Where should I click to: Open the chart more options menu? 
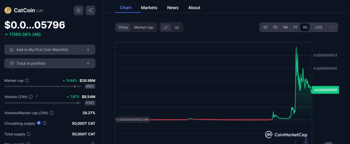click(x=332, y=27)
